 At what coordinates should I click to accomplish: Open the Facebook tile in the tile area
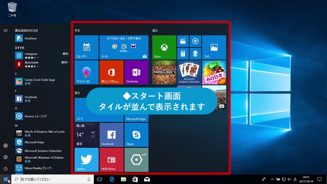111,135
